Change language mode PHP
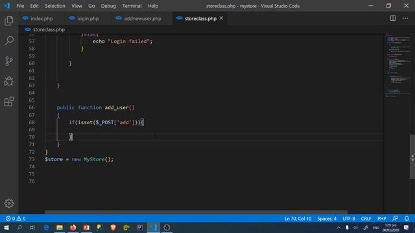Image resolution: width=415 pixels, height=233 pixels. coord(382,219)
